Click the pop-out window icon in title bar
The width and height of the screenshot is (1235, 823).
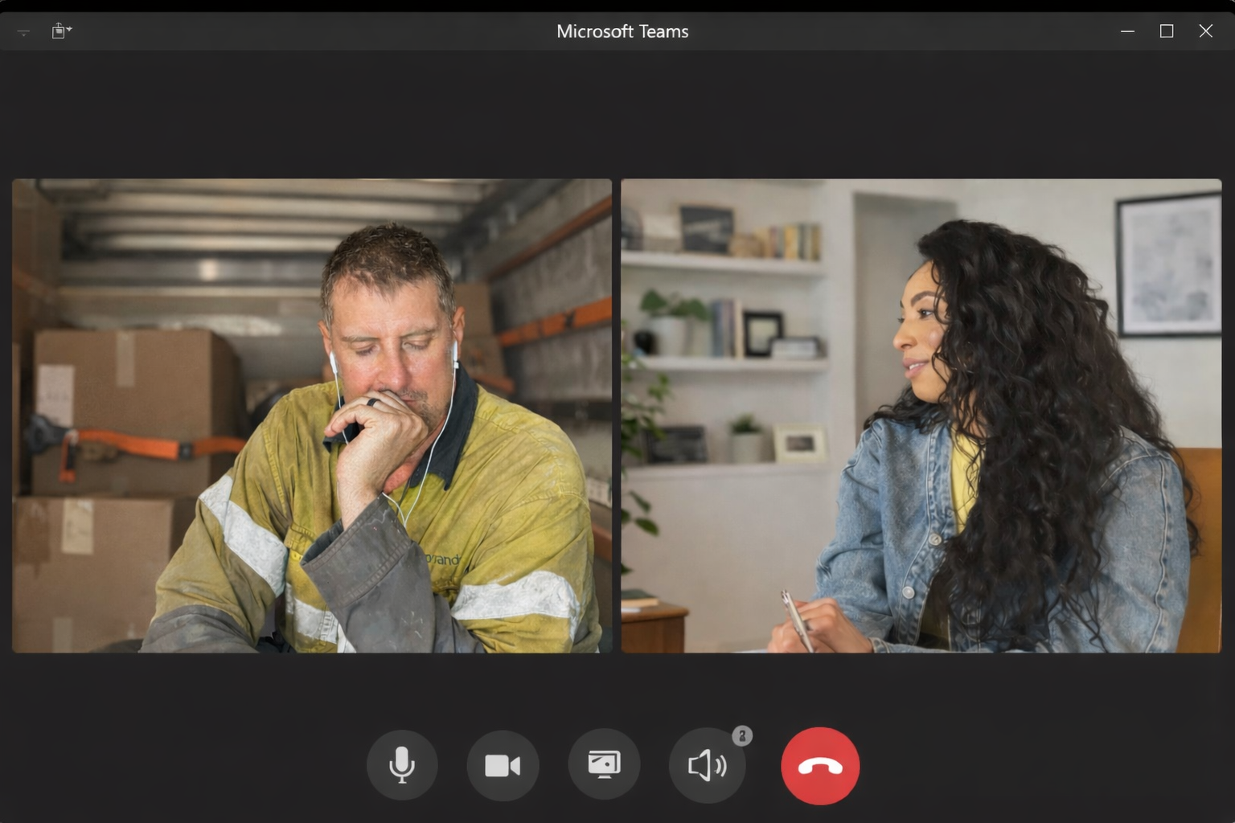coord(58,31)
